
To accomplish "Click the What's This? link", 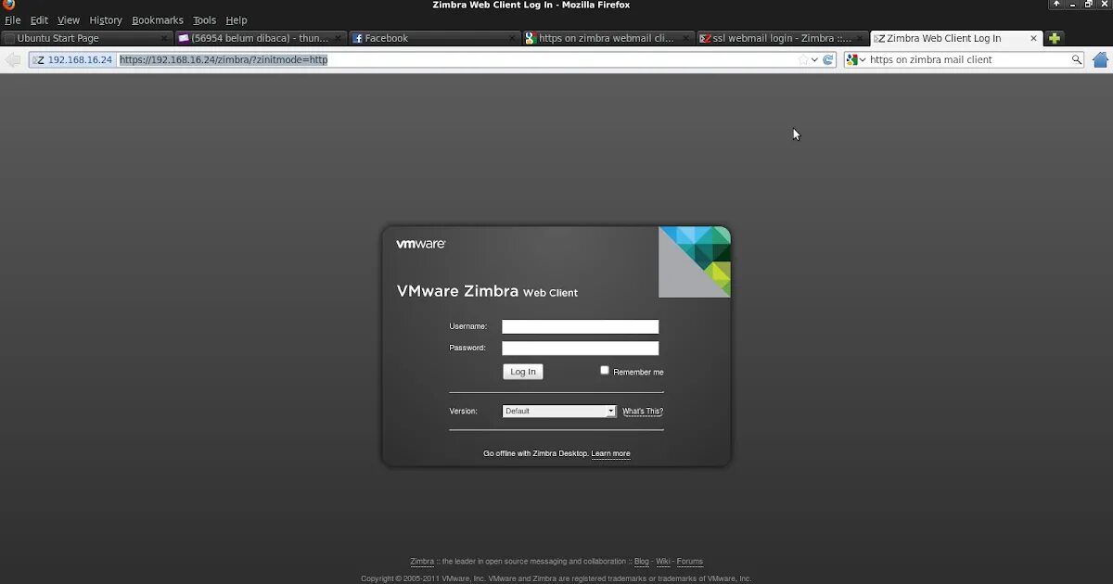I will pyautogui.click(x=643, y=412).
